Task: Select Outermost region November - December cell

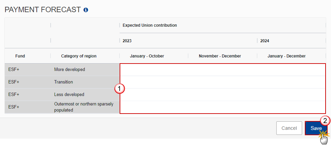Action: click(223, 107)
